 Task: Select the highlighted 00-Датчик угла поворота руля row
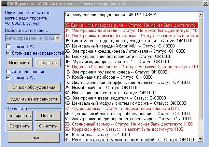[x=130, y=25]
